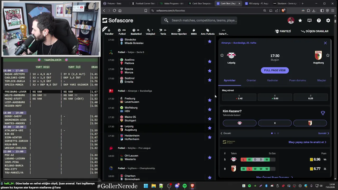This screenshot has width=338, height=190.
Task: Open the MMA category
Action: click(194, 32)
